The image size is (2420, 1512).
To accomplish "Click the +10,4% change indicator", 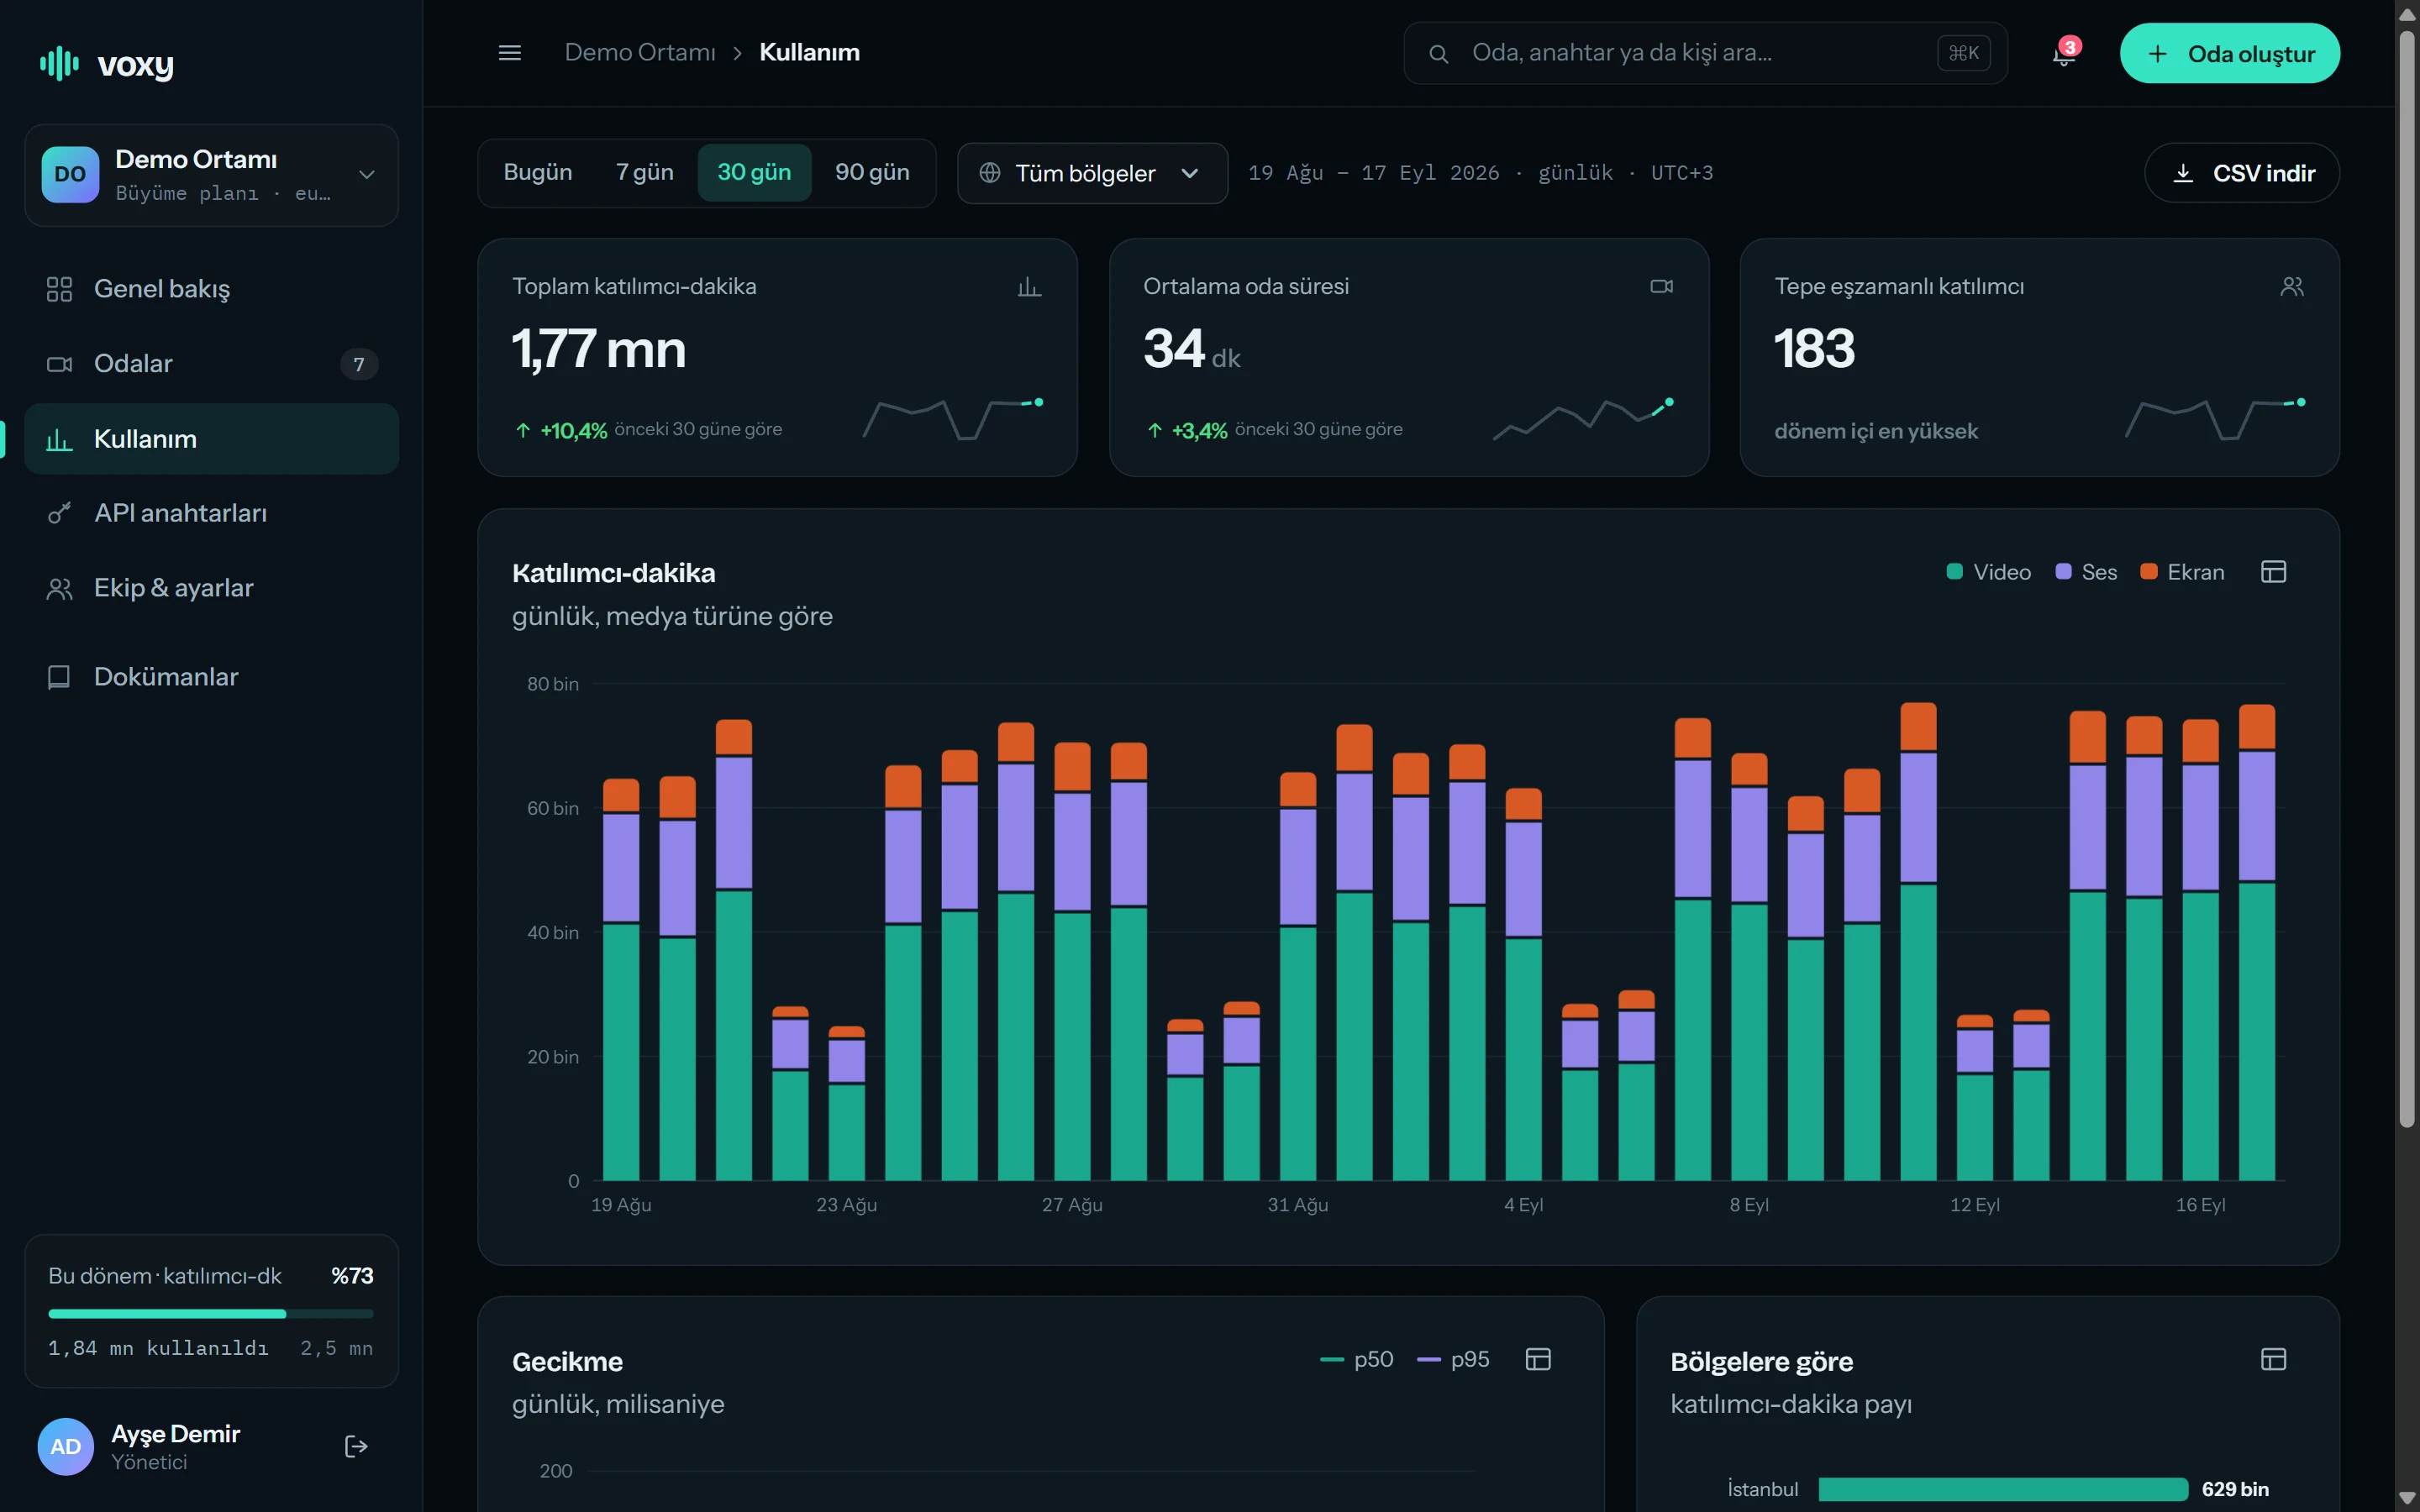I will (562, 430).
